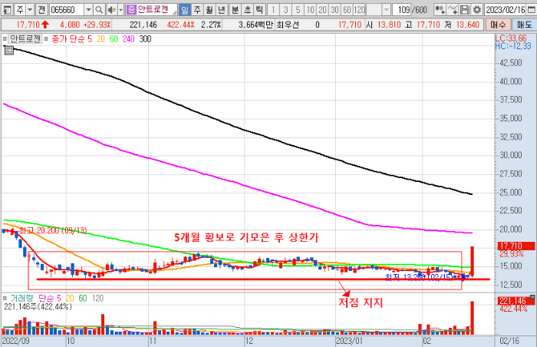
Task: Select the 5 interval button
Action: tap(298, 10)
